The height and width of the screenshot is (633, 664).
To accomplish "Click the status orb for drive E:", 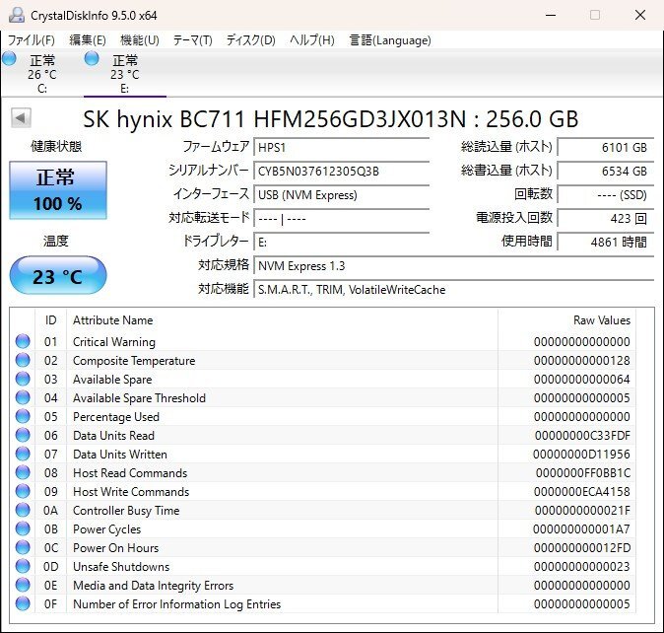I will coord(93,59).
